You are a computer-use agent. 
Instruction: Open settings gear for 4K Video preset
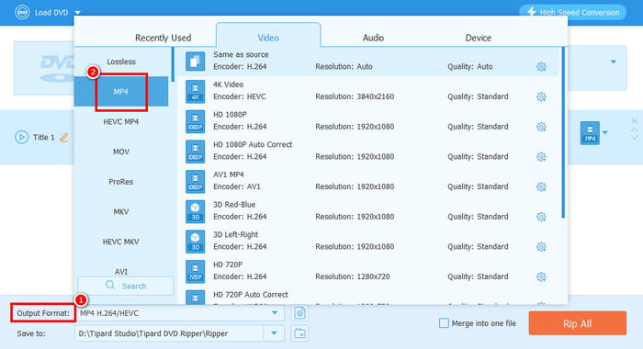[541, 96]
